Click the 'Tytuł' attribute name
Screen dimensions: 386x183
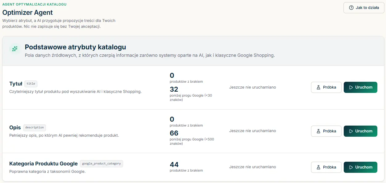[x=16, y=84]
